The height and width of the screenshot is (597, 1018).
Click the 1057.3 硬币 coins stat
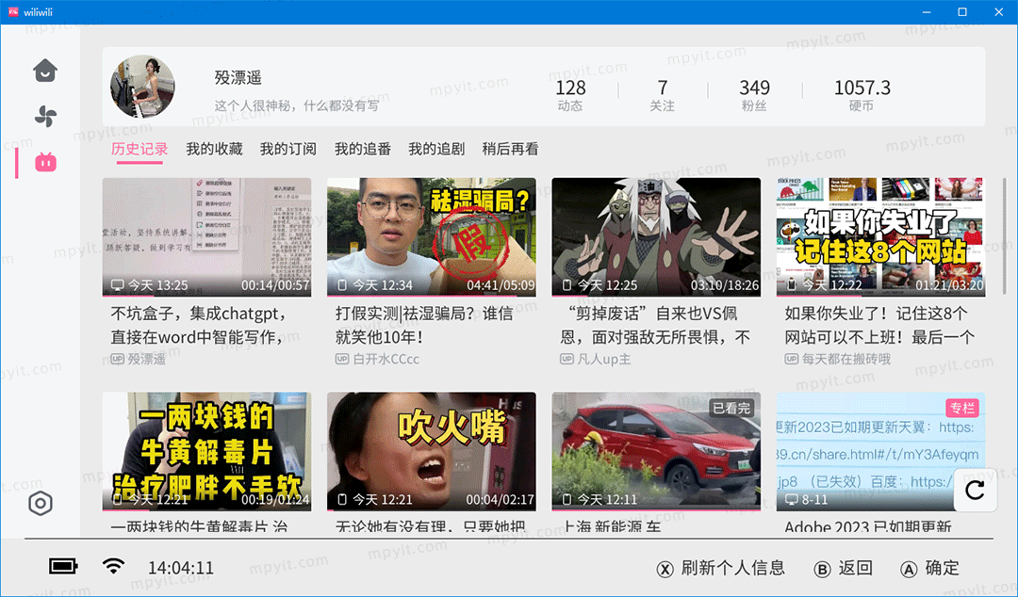click(x=862, y=95)
